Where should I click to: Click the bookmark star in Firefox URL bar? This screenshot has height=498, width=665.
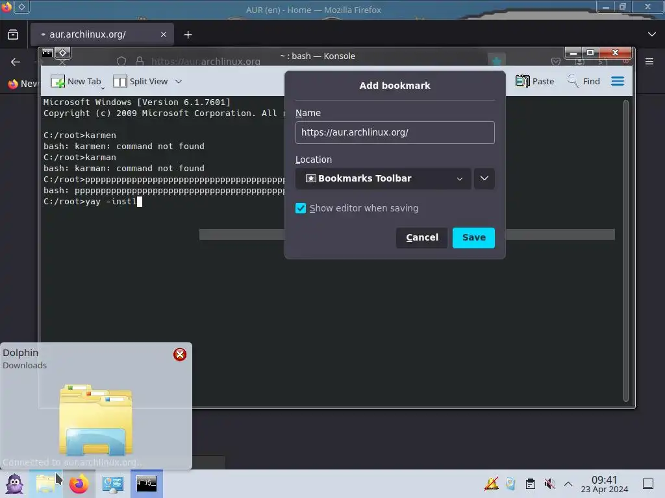496,62
